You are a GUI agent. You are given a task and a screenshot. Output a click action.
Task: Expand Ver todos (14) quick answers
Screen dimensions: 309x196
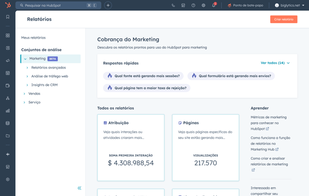(x=275, y=63)
